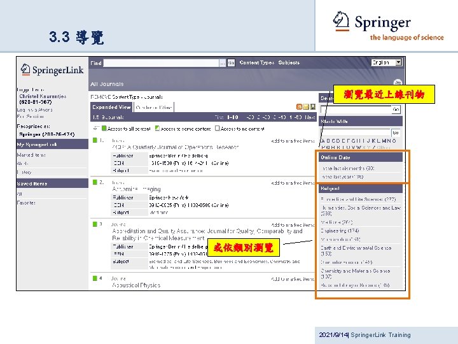
Task: Click the RSS feed icon
Action: pyautogui.click(x=299, y=107)
